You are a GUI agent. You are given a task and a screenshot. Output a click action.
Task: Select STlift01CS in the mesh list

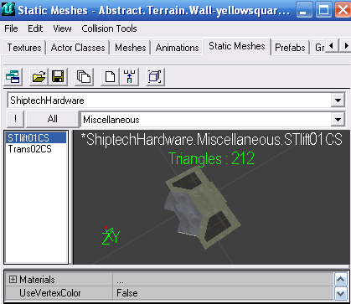(36, 138)
